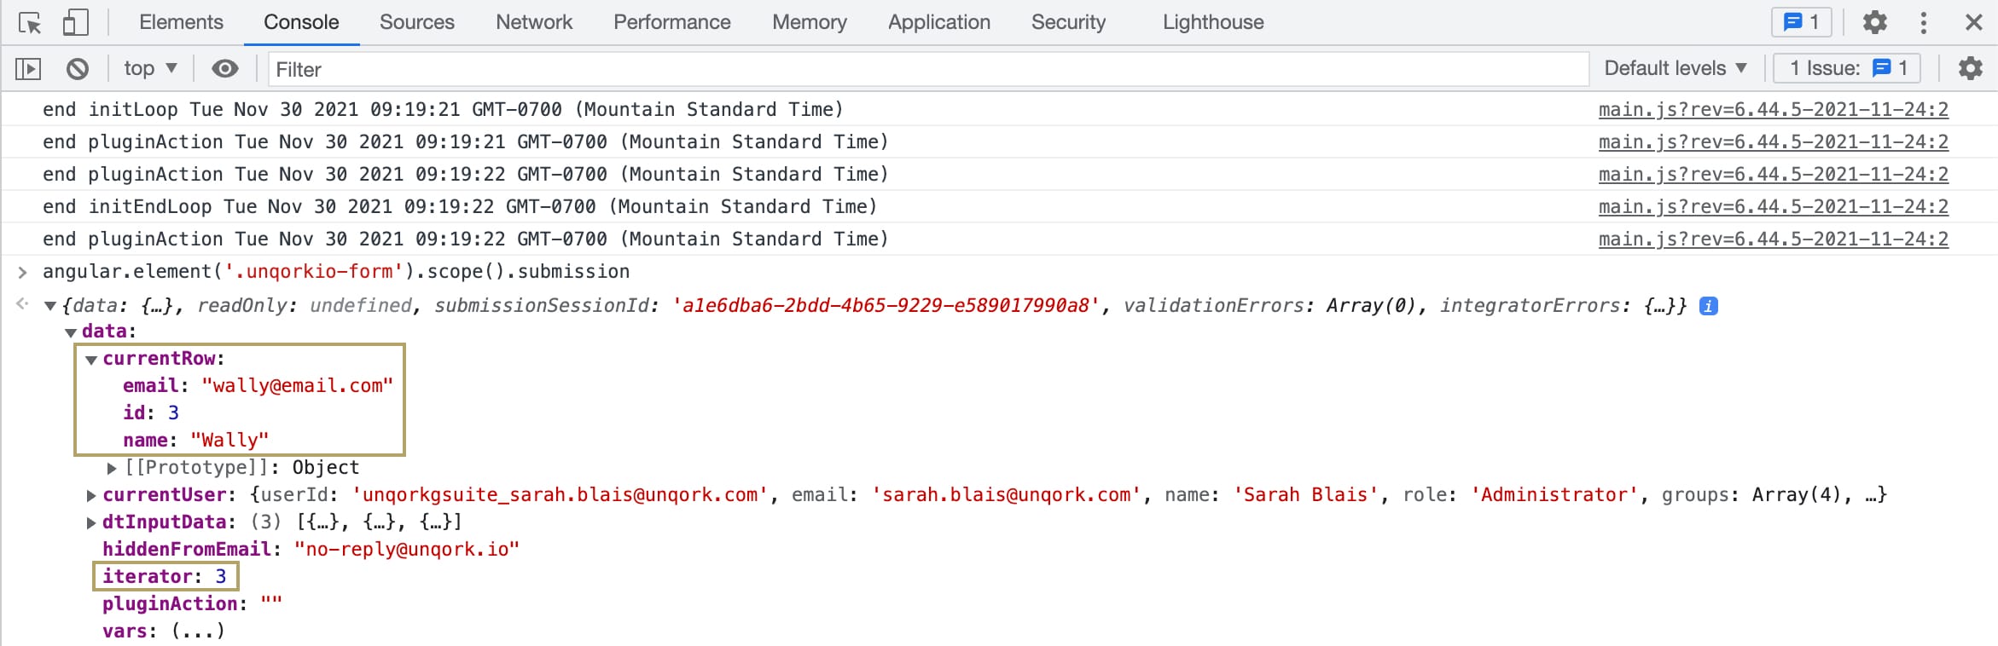1998x646 pixels.
Task: Click the vars (...) getter value
Action: 198,631
